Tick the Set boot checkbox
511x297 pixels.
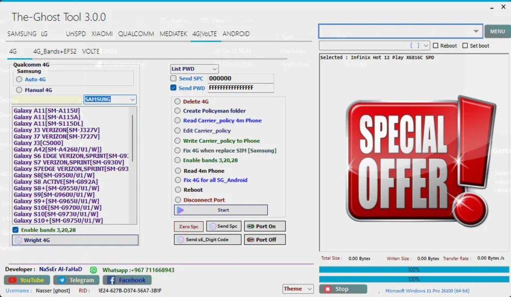(465, 46)
